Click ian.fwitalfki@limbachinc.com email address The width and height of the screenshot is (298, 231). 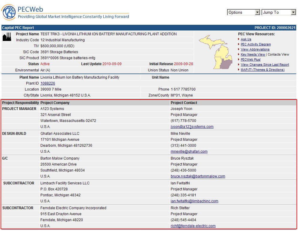pyautogui.click(x=194, y=201)
